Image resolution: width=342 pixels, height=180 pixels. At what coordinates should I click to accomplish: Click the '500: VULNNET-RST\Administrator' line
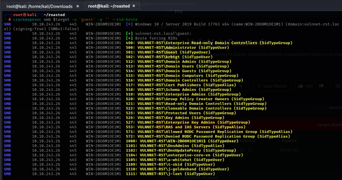177,47
